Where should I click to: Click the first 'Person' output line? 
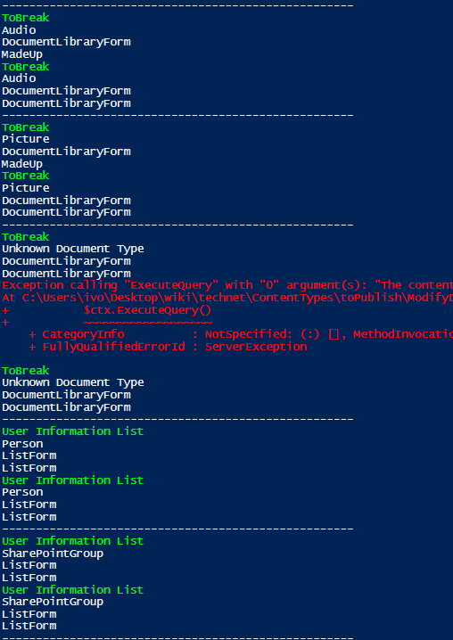point(22,444)
